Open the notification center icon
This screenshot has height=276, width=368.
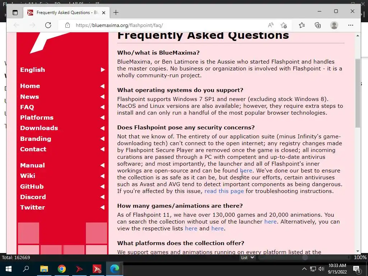[x=357, y=269]
